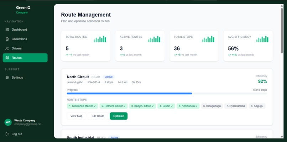The width and height of the screenshot is (287, 142).
Task: Click driver name Jean Mugabo
Action: (x=75, y=82)
